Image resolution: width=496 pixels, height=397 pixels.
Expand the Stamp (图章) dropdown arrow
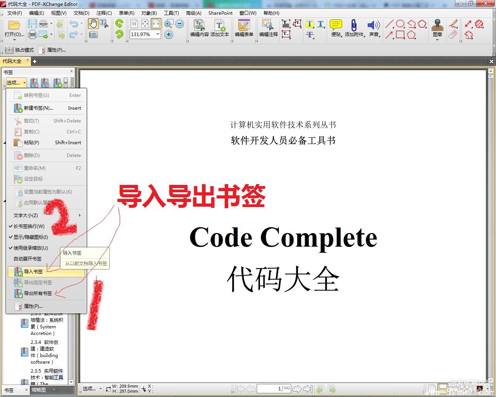437,40
